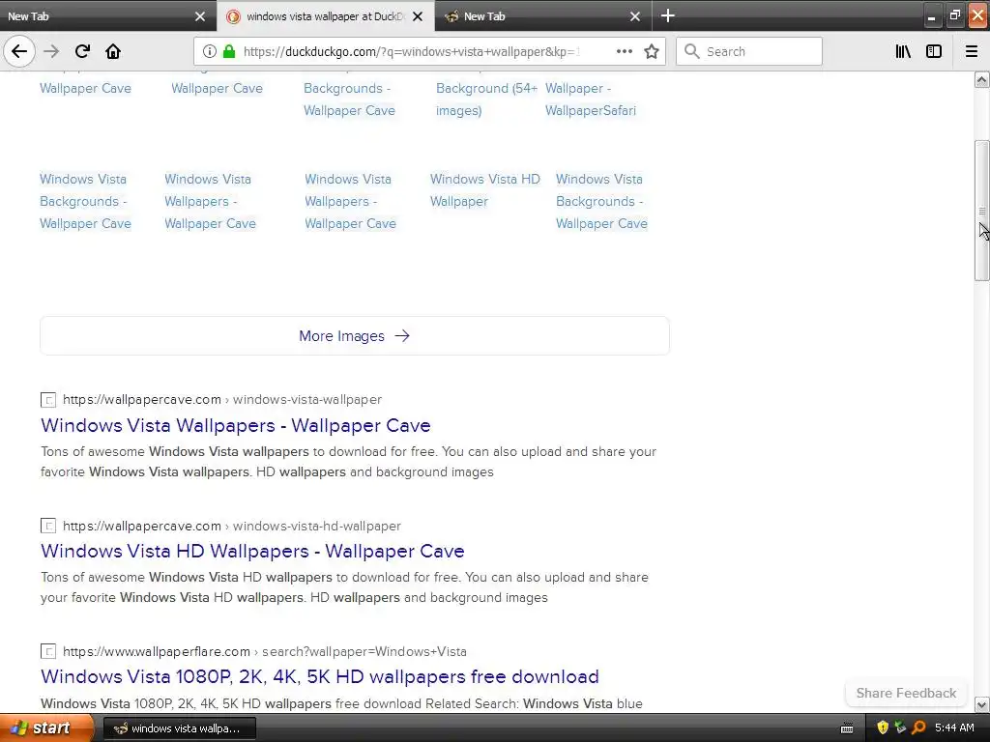990x742 pixels.
Task: Click the wallpaperflare.com search URL
Action: pos(265,651)
